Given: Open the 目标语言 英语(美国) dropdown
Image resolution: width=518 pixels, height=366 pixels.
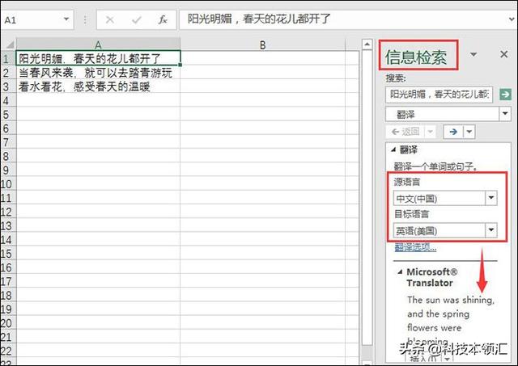Looking at the screenshot, I should pyautogui.click(x=491, y=229).
